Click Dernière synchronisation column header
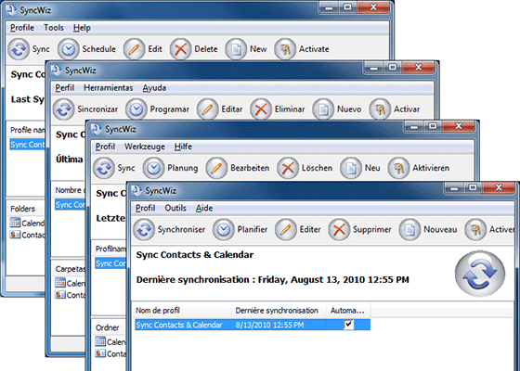The width and height of the screenshot is (520, 371). (279, 311)
